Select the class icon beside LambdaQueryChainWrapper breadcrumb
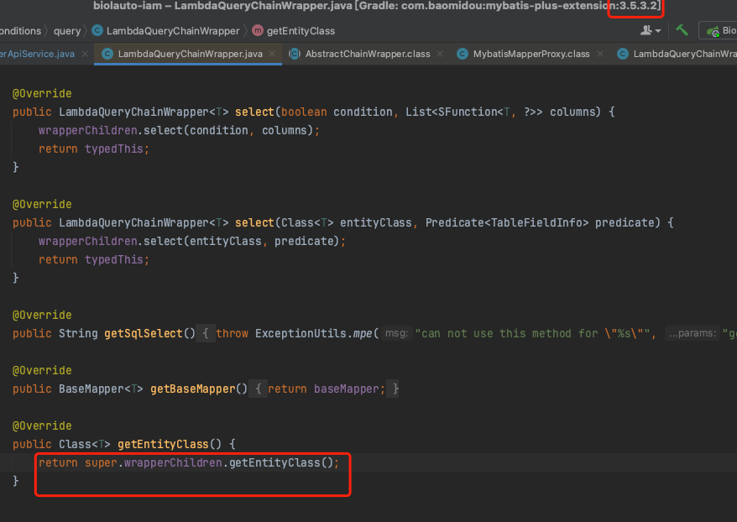Image resolution: width=737 pixels, height=522 pixels. coord(98,30)
